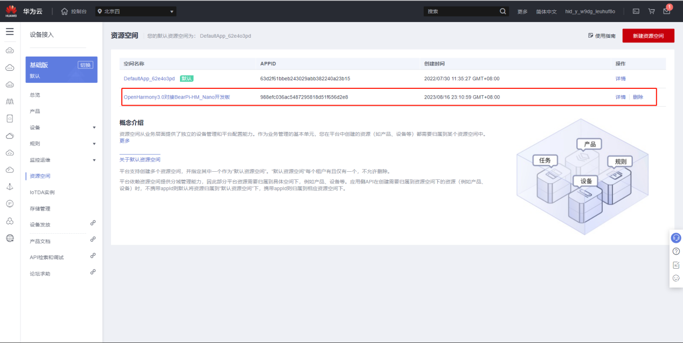683x343 pixels.
Task: Click the third cloud icon in the left rail
Action: [x=10, y=85]
